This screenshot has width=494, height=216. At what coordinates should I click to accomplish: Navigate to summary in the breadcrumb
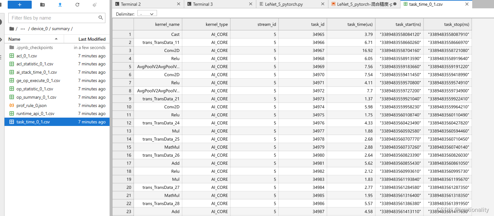click(61, 29)
